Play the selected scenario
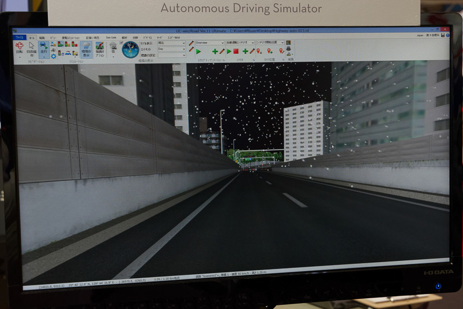 229,51
